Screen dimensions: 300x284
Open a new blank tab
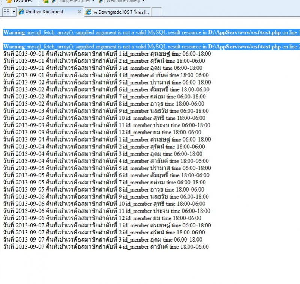157,12
